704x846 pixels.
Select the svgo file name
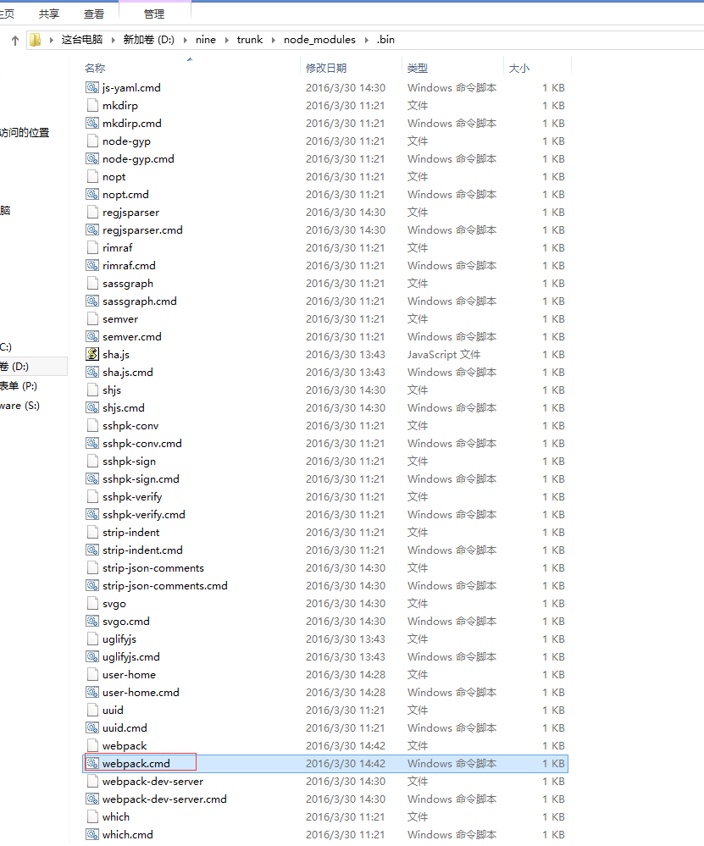pyautogui.click(x=114, y=604)
